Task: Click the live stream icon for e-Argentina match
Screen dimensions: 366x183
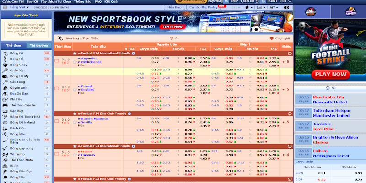Action: (57, 60)
